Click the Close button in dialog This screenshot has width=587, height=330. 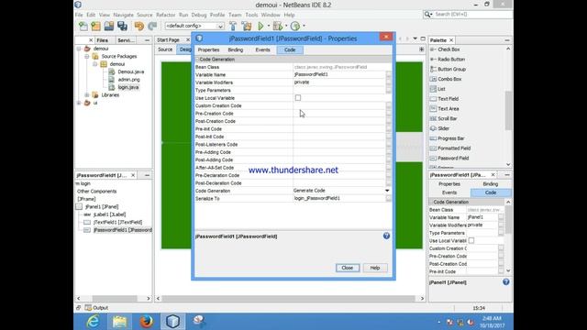(348, 268)
